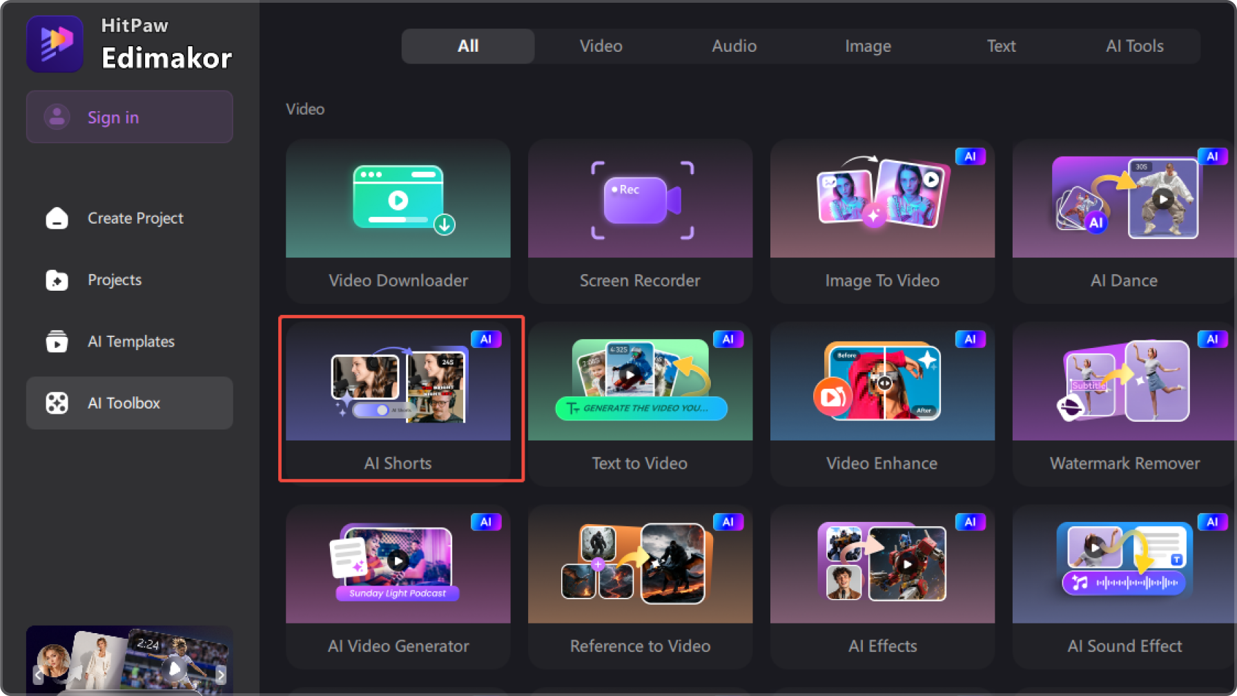Click the AI badge on Text to Video

click(x=728, y=339)
